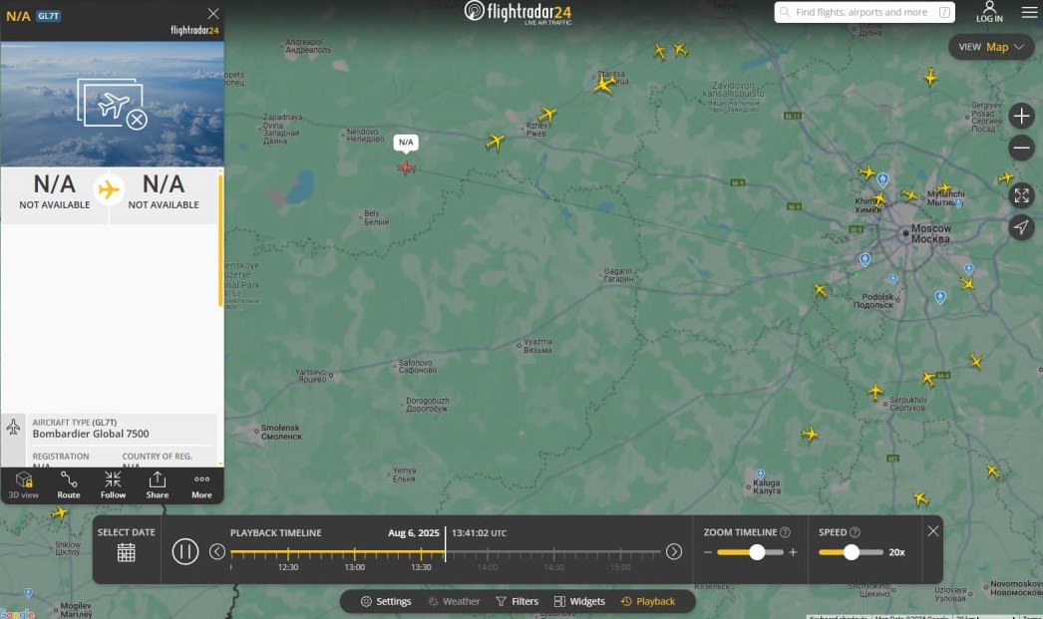Open the 3D view of the aircraft
This screenshot has width=1043, height=619.
[24, 484]
